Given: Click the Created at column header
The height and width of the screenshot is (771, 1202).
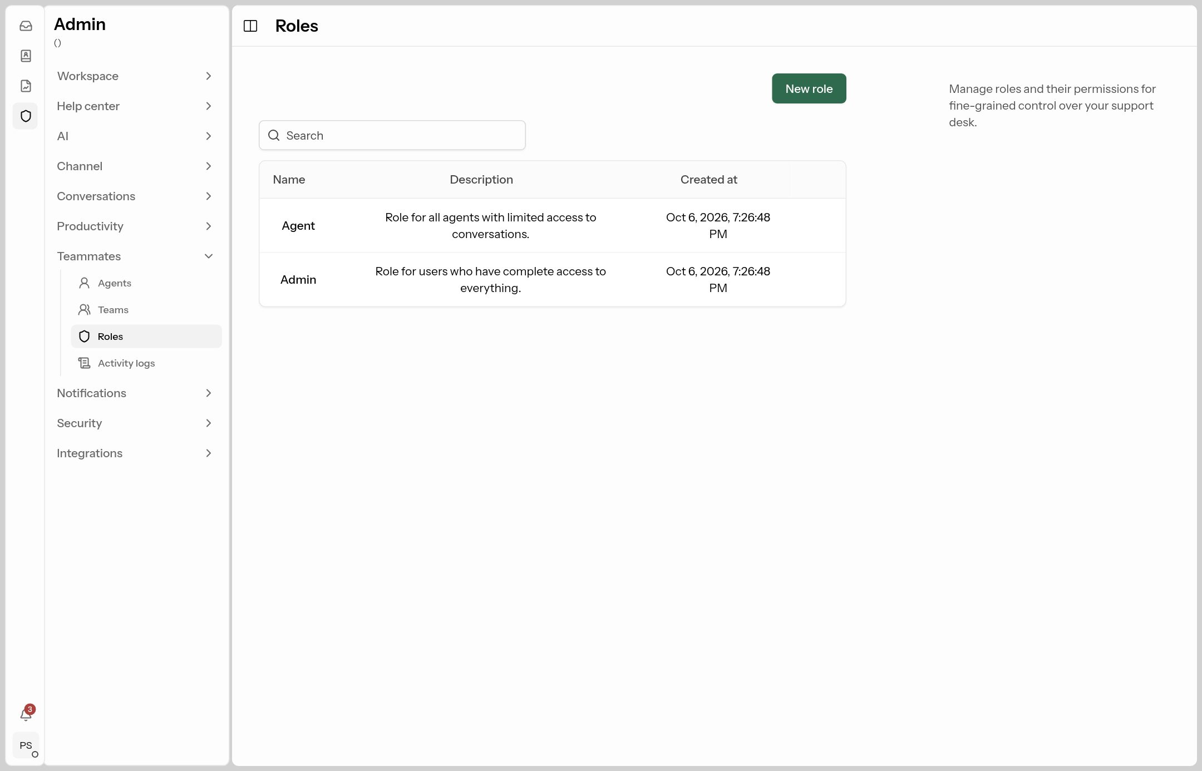Looking at the screenshot, I should pos(708,180).
